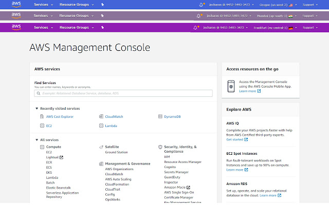
Task: Open Frankfurt region dropdown
Action: pyautogui.click(x=275, y=28)
